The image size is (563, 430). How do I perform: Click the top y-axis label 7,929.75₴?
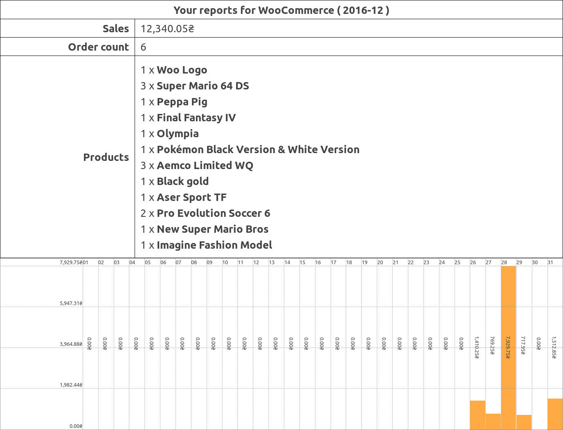pos(71,263)
